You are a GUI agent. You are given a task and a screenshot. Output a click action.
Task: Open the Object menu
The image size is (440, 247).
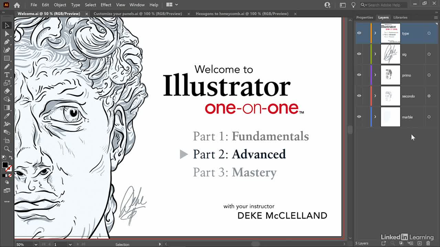(60, 5)
